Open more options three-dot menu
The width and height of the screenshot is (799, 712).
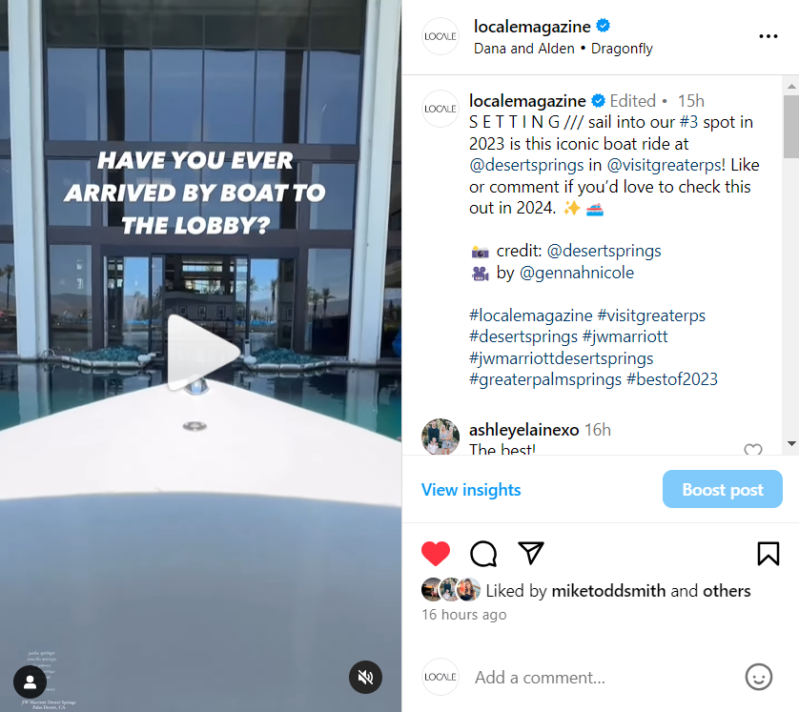coord(768,36)
